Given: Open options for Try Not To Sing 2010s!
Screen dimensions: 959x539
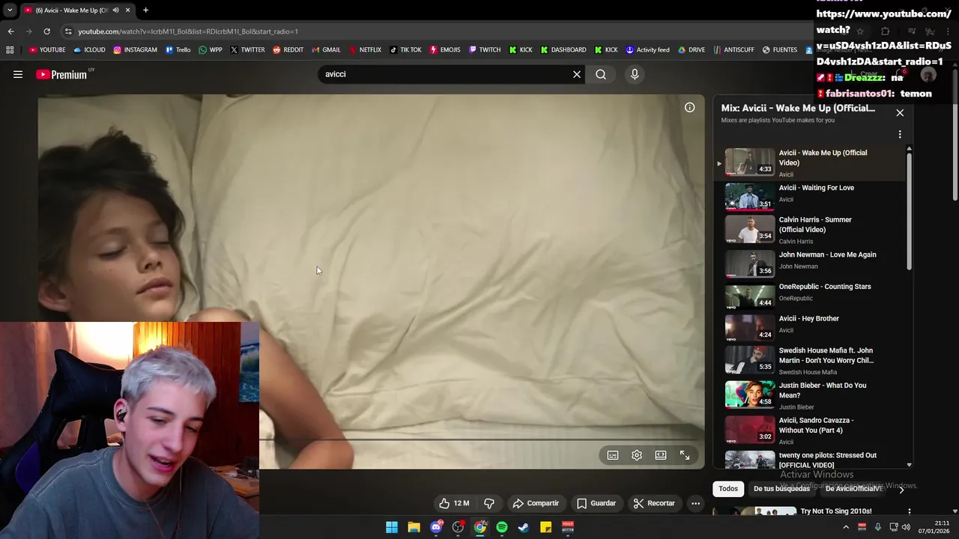Looking at the screenshot, I should tap(909, 512).
